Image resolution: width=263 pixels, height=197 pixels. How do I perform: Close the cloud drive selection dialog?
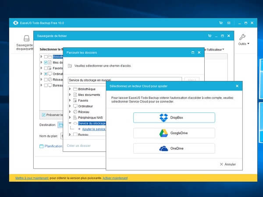pos(237,86)
